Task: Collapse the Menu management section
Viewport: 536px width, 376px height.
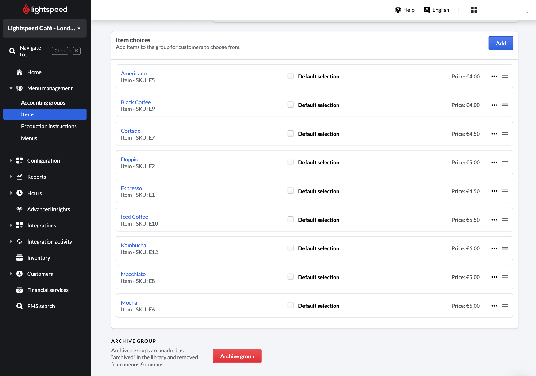Action: click(x=11, y=88)
